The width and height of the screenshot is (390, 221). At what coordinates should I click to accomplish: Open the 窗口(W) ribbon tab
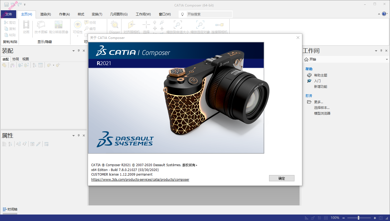165,14
